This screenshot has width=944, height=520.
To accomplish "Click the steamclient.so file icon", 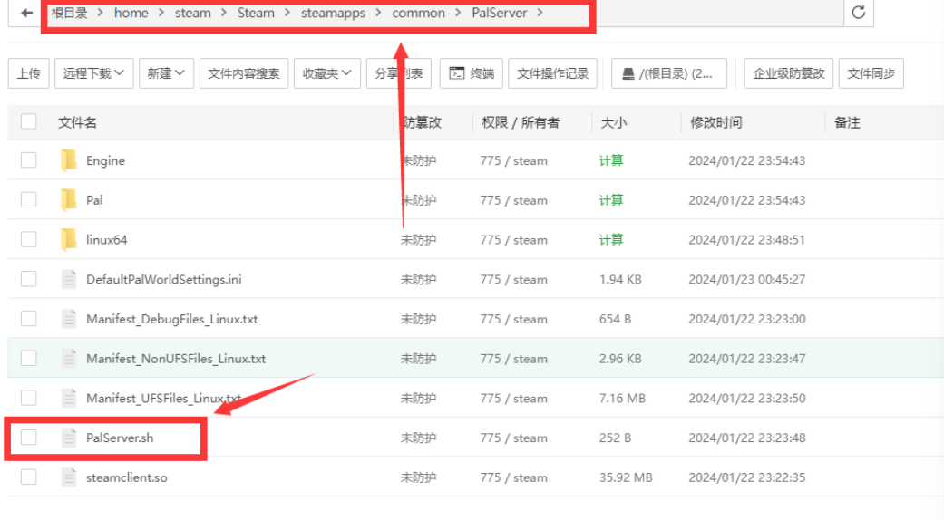I will pyautogui.click(x=69, y=477).
